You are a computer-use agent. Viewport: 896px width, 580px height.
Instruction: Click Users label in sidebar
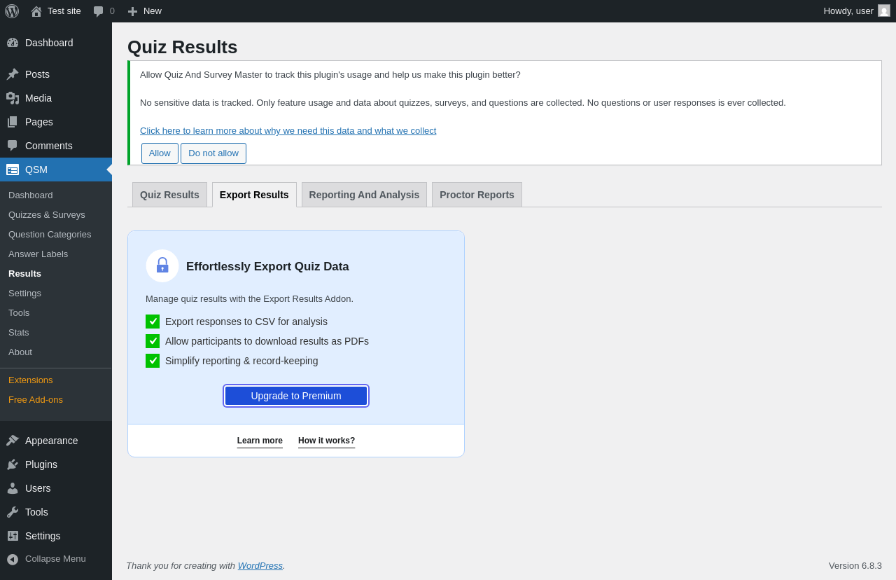pyautogui.click(x=38, y=488)
